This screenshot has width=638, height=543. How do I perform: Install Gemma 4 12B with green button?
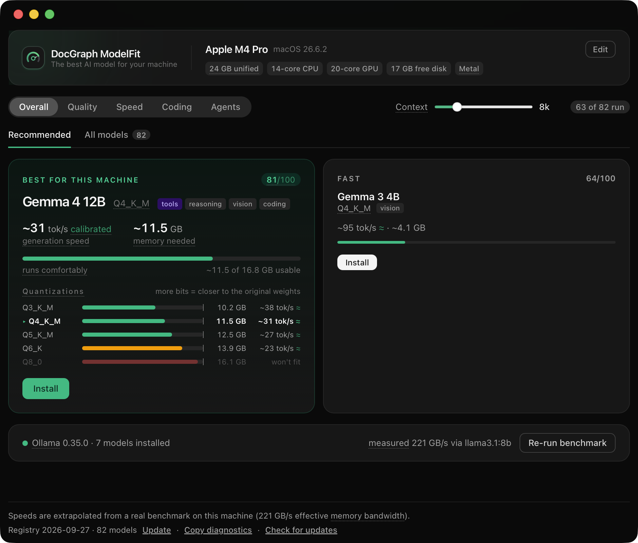(x=46, y=389)
